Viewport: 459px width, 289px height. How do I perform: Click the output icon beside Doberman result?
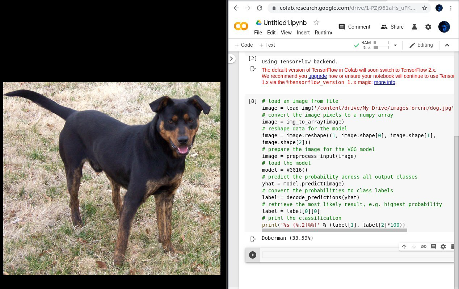[x=253, y=239]
